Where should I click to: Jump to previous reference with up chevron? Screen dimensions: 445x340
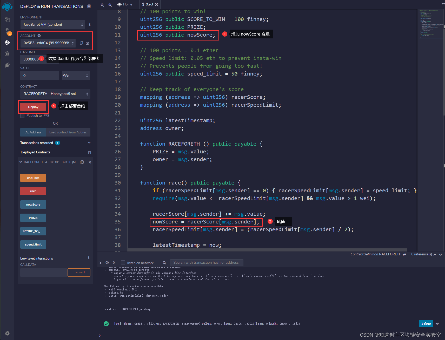[x=435, y=255]
